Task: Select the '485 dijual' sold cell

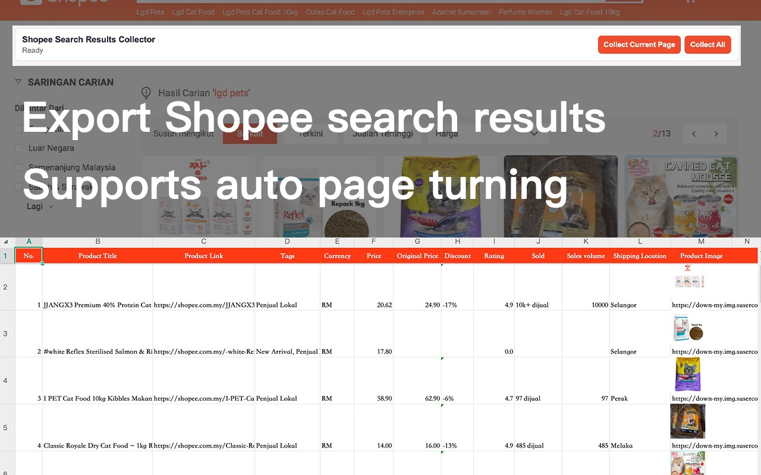Action: coord(538,428)
